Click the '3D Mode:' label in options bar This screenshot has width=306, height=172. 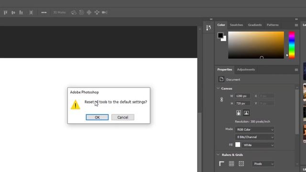59,12
